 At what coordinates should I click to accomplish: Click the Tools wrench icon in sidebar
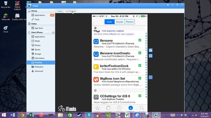tap(33, 19)
